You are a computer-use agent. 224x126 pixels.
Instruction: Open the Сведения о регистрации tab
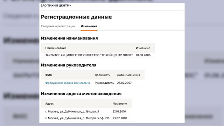[58, 26]
